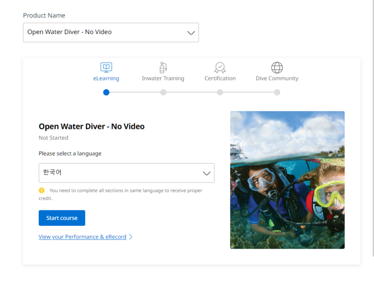Click arrow beside View your Performance link
Screen dimensions: 374x297
tap(131, 237)
